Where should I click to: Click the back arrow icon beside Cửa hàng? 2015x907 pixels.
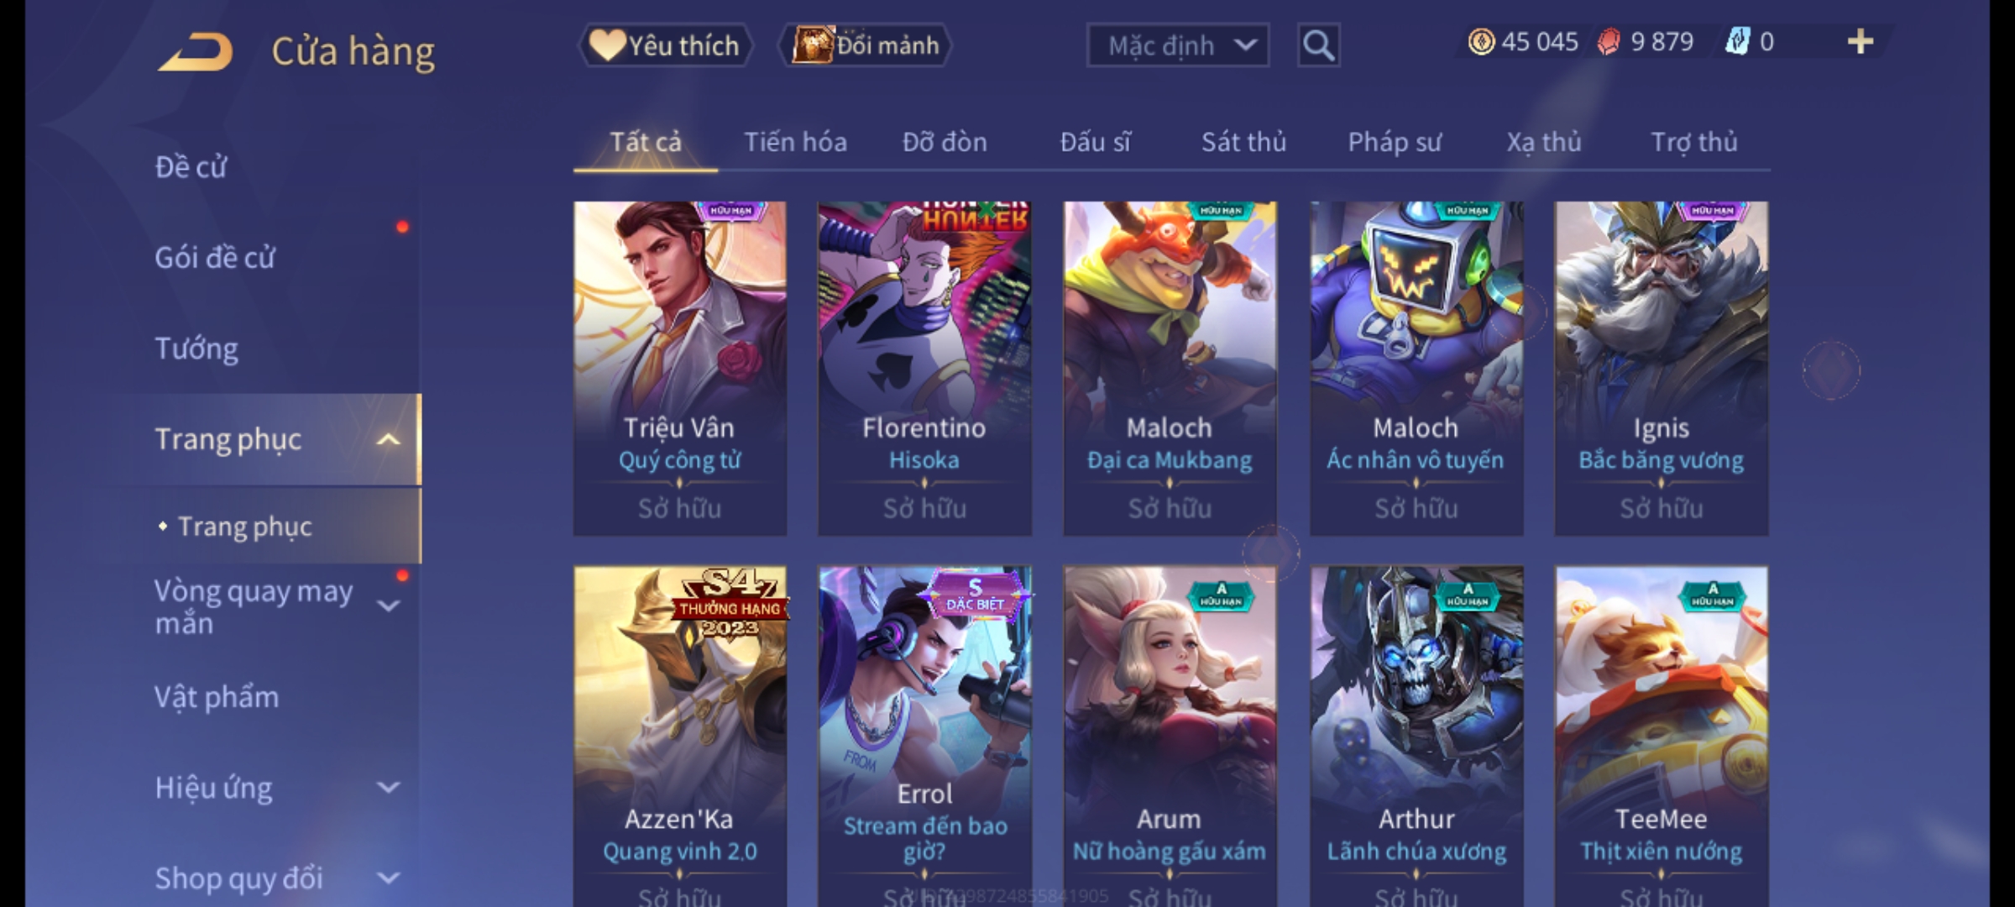coord(195,52)
